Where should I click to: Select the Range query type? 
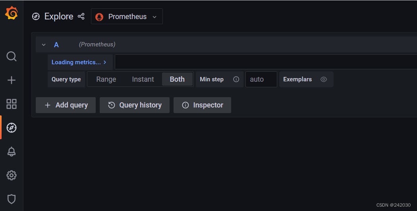[x=106, y=79]
